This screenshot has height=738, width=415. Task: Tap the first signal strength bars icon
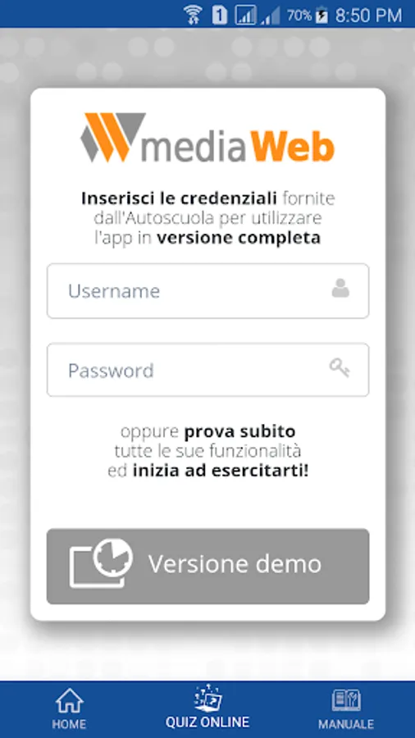pos(245,15)
